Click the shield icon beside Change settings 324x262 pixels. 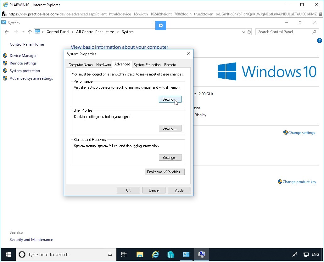coord(286,133)
